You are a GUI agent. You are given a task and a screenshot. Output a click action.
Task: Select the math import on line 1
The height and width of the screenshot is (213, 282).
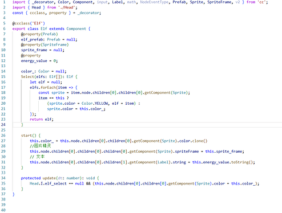coord(131,2)
